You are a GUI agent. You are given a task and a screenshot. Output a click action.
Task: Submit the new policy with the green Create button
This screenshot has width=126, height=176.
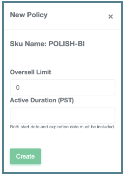25,156
